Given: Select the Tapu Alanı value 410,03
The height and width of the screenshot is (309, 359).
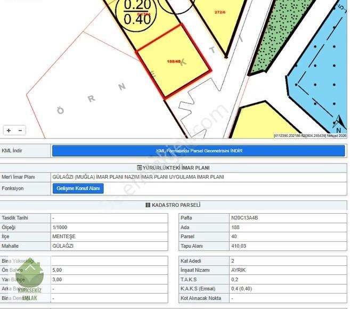Looking at the screenshot, I should pyautogui.click(x=239, y=246).
